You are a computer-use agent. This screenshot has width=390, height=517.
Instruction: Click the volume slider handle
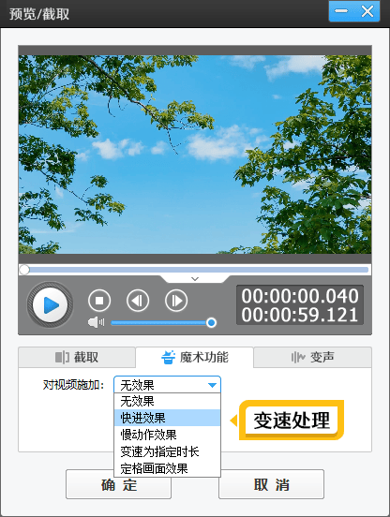pyautogui.click(x=211, y=322)
